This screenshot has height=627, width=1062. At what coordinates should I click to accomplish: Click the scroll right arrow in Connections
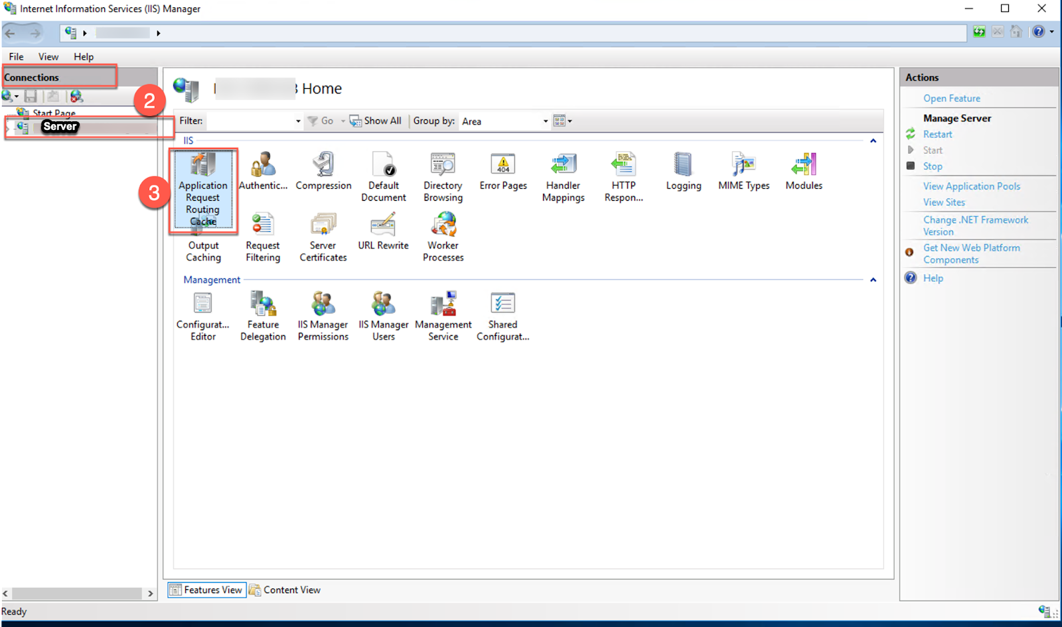pyautogui.click(x=151, y=593)
